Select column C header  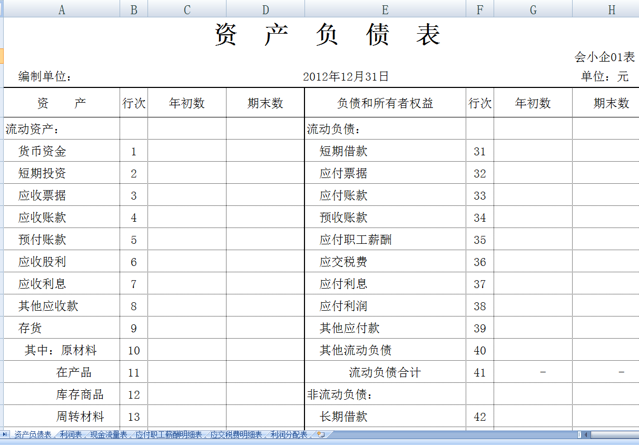pyautogui.click(x=187, y=10)
